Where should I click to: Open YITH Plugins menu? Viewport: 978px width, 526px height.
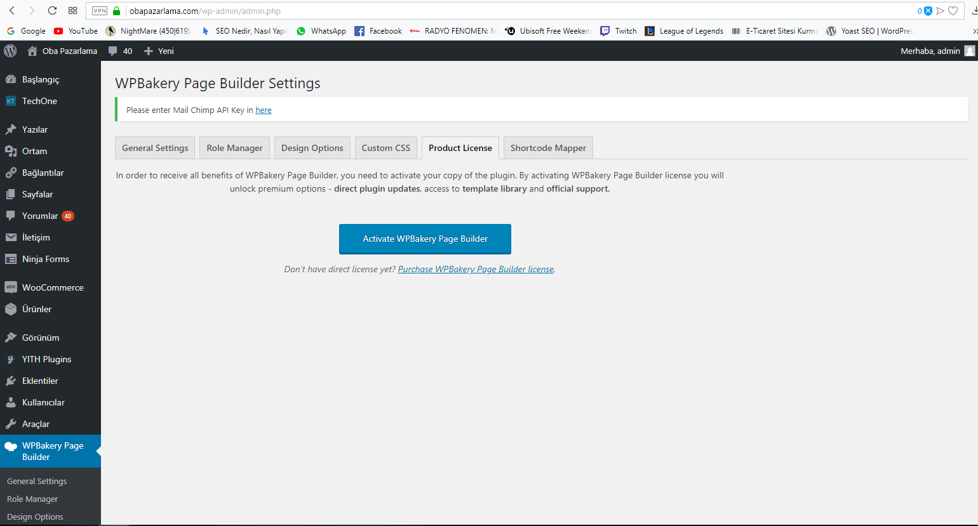click(50, 359)
